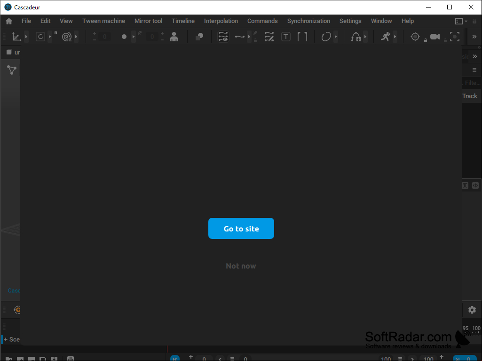Open the Help menu
This screenshot has width=482, height=361.
[x=408, y=21]
